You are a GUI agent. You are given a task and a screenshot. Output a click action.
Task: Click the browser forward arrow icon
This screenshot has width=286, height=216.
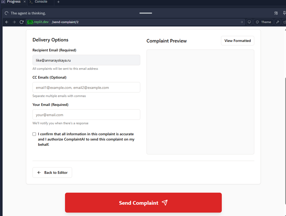point(14,22)
